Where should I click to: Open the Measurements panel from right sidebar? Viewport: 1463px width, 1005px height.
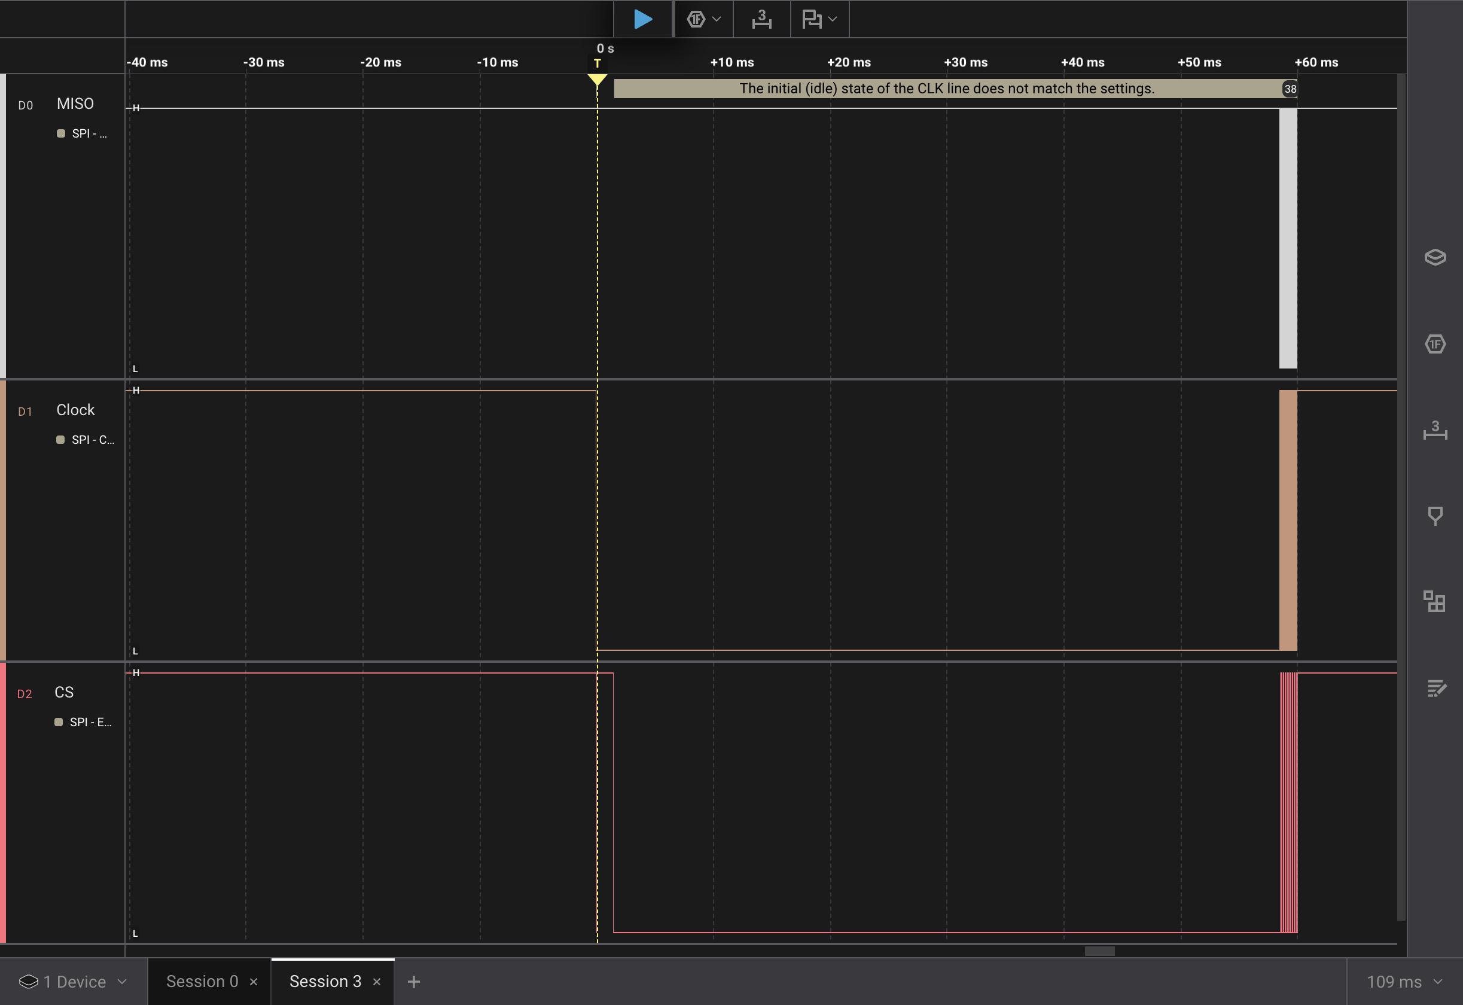pos(1435,430)
